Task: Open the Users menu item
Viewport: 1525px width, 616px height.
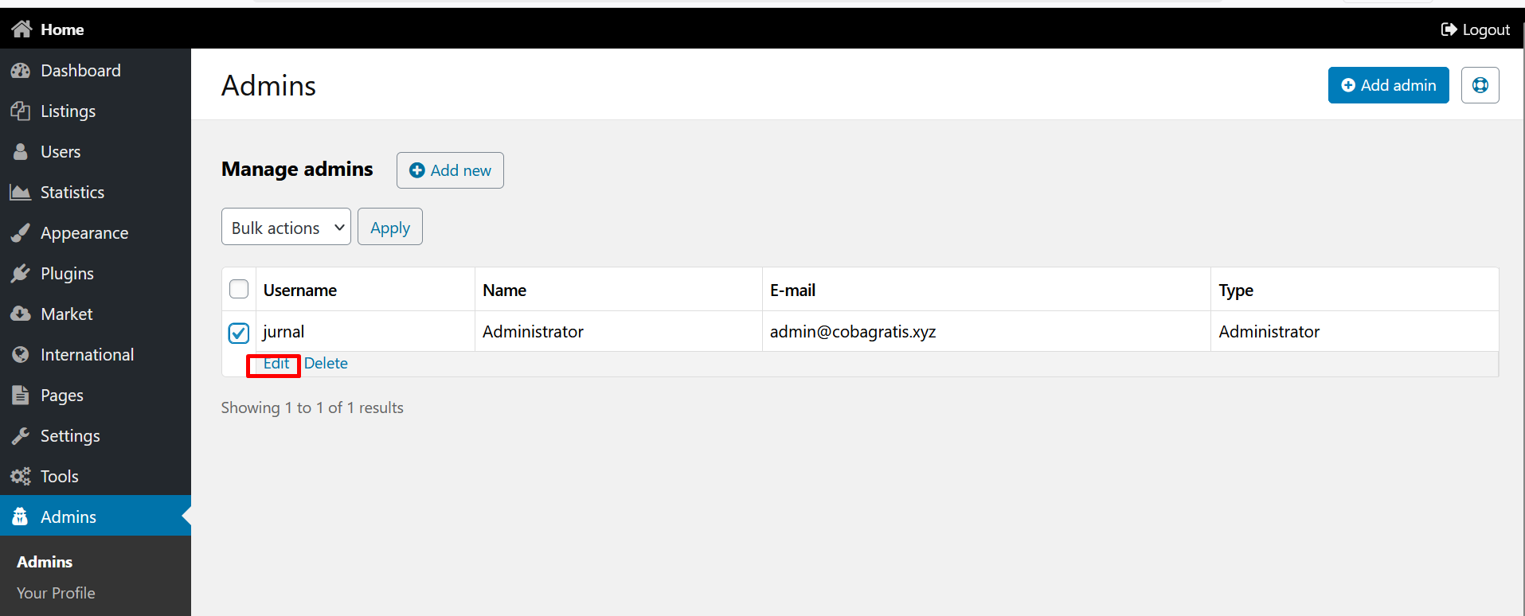Action: coord(61,152)
